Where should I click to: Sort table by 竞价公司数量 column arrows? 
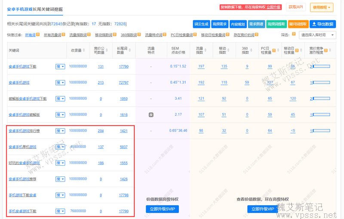tap(107, 50)
